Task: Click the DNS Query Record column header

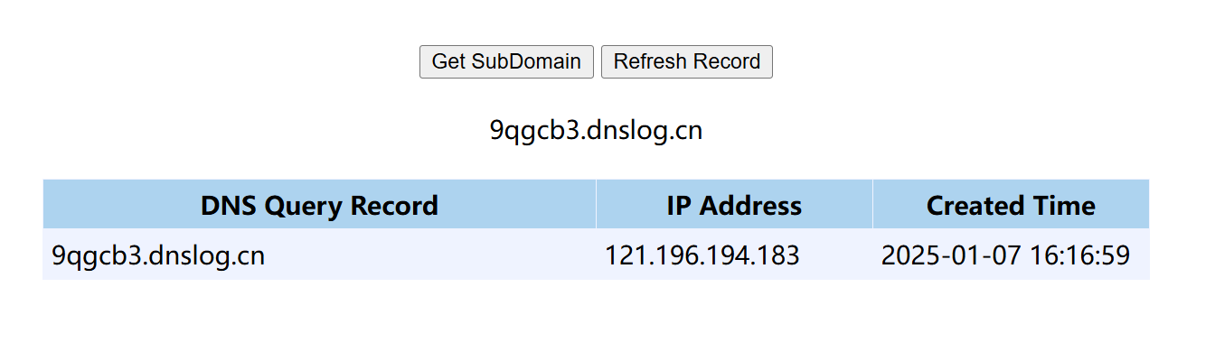Action: click(319, 205)
